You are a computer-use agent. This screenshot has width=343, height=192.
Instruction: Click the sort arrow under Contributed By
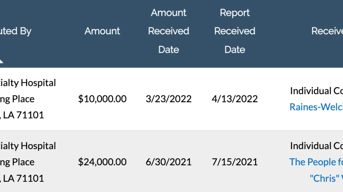[1, 61]
